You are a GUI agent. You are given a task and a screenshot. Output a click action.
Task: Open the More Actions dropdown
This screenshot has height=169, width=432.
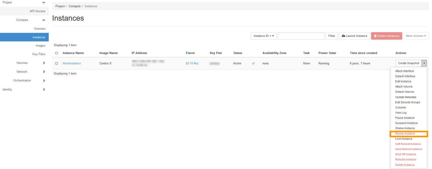(416, 36)
